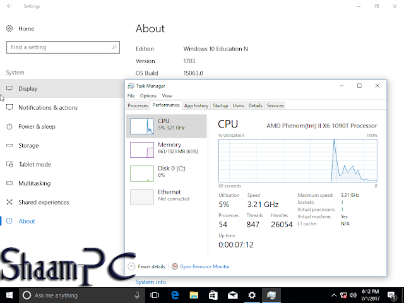Select the Memory performance graph thumbnail
The image size is (404, 303).
tap(142, 150)
